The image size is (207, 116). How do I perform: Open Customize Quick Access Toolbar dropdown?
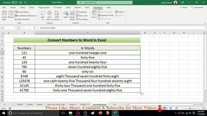coord(37,3)
